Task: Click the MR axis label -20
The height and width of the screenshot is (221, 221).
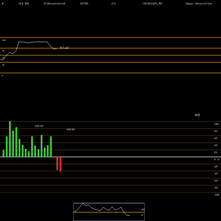Action: 216,167
